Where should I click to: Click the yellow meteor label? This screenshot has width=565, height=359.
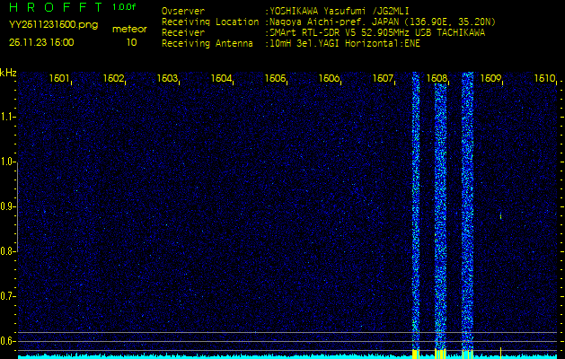(x=131, y=29)
